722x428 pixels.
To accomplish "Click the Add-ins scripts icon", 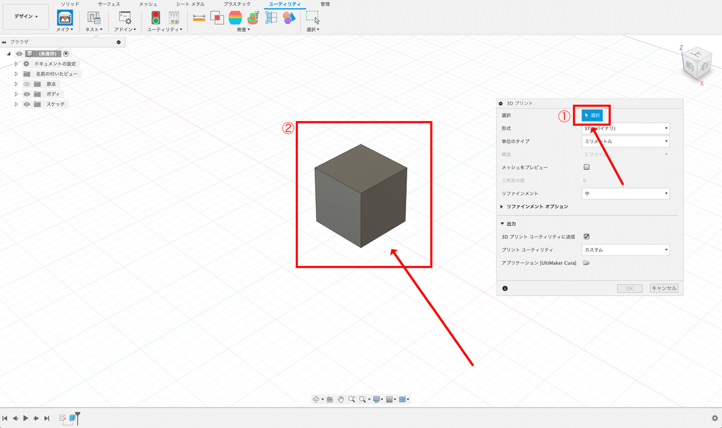I will 125,17.
